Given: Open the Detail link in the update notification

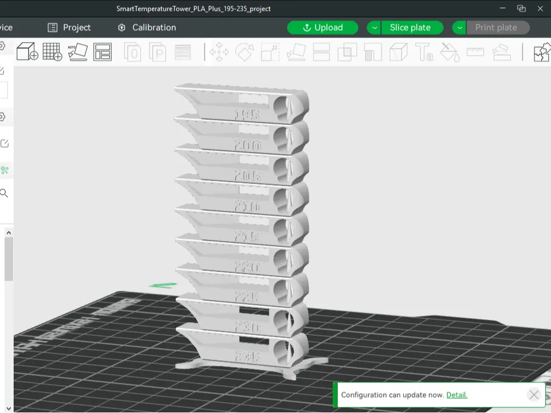Looking at the screenshot, I should click(457, 395).
